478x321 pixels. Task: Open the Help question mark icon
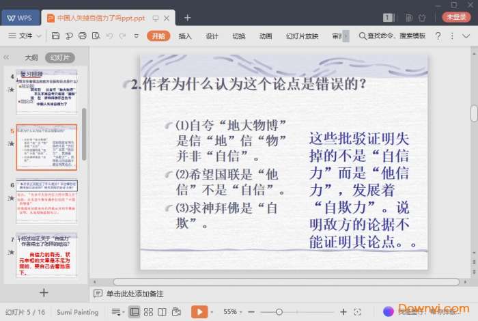[x=438, y=36]
